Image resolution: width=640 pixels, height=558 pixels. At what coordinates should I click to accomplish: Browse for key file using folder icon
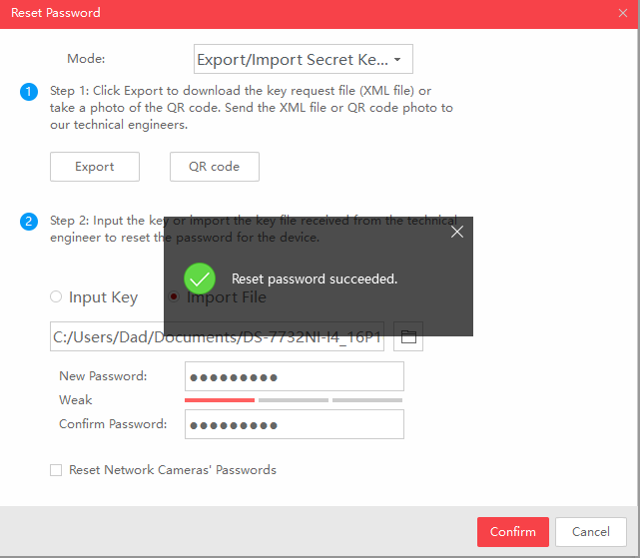tap(407, 337)
